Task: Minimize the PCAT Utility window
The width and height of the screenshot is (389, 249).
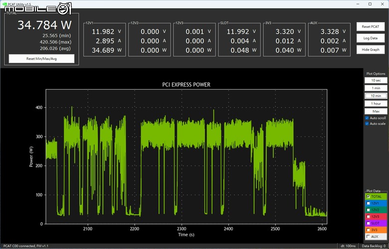Action: click(358, 4)
